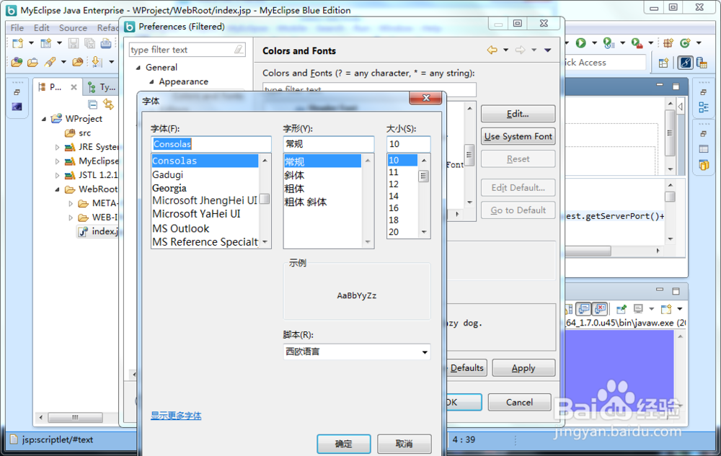Toggle Show Console on standard error icon
Image resolution: width=721 pixels, height=456 pixels.
coord(600,308)
